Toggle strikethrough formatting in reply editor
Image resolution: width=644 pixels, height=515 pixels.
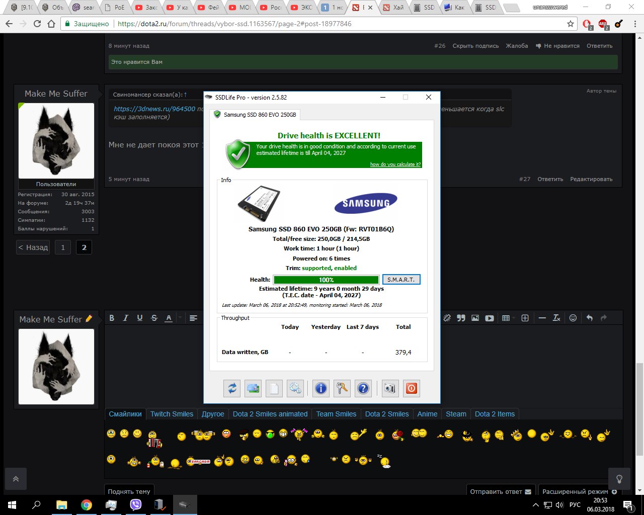154,318
